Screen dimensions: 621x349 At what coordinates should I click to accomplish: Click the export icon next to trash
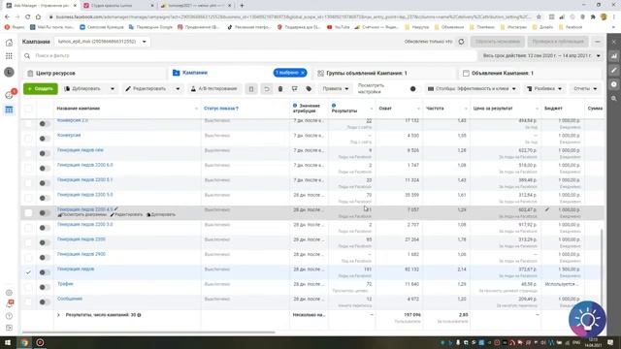(295, 89)
